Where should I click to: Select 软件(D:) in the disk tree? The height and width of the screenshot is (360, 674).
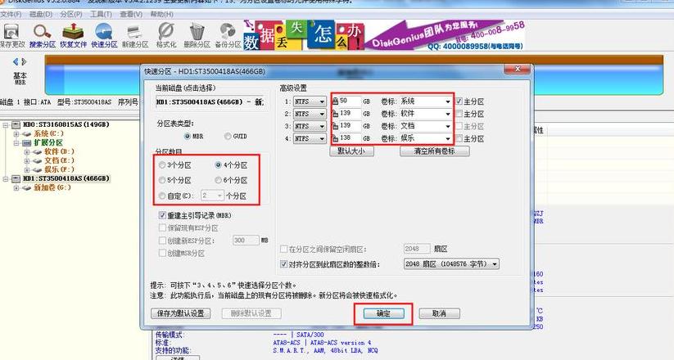[x=59, y=151]
